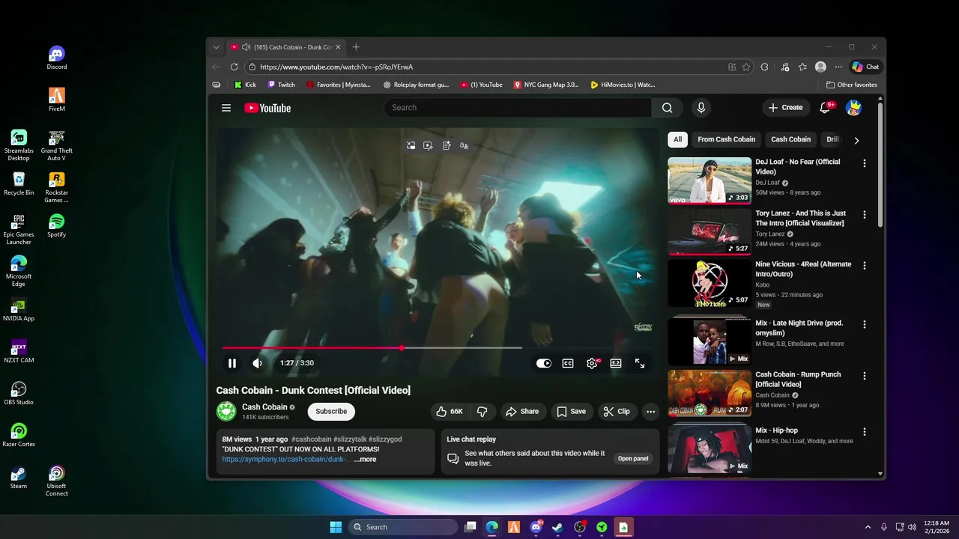Select the Spotify desktop shortcut
Image resolution: width=959 pixels, height=539 pixels.
pos(57,226)
